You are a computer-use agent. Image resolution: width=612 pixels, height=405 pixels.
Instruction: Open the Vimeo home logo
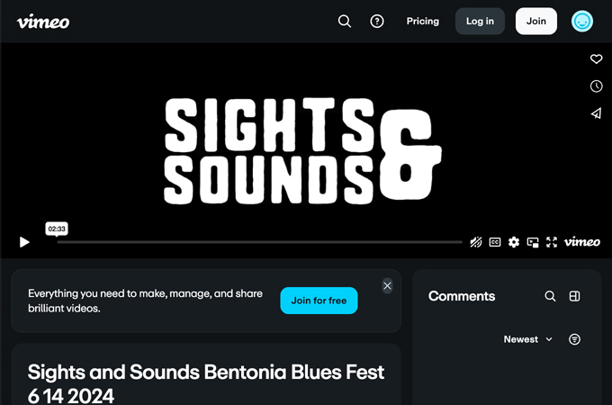(43, 22)
